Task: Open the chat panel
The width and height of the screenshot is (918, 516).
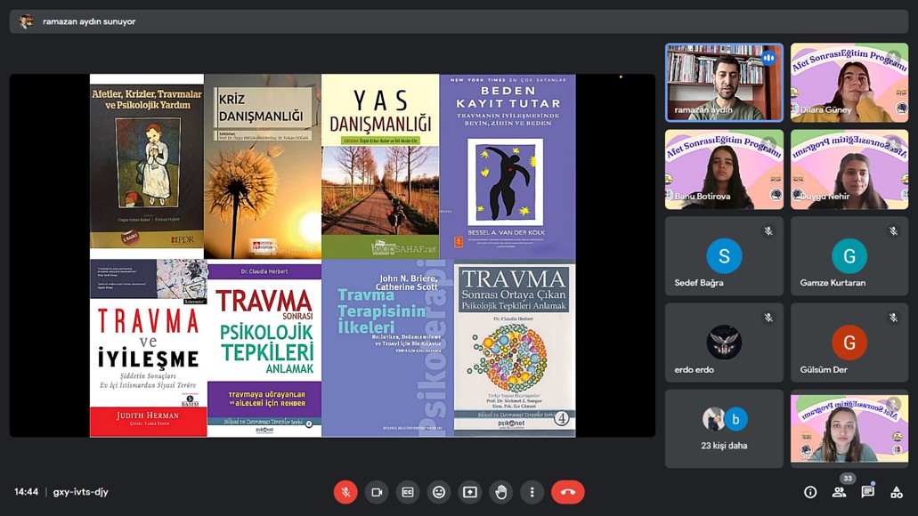Action: (867, 492)
